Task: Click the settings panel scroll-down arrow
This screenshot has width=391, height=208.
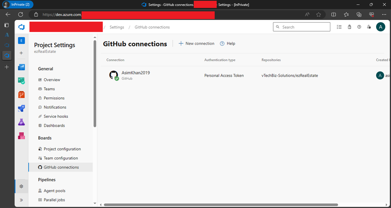Action: click(x=95, y=203)
